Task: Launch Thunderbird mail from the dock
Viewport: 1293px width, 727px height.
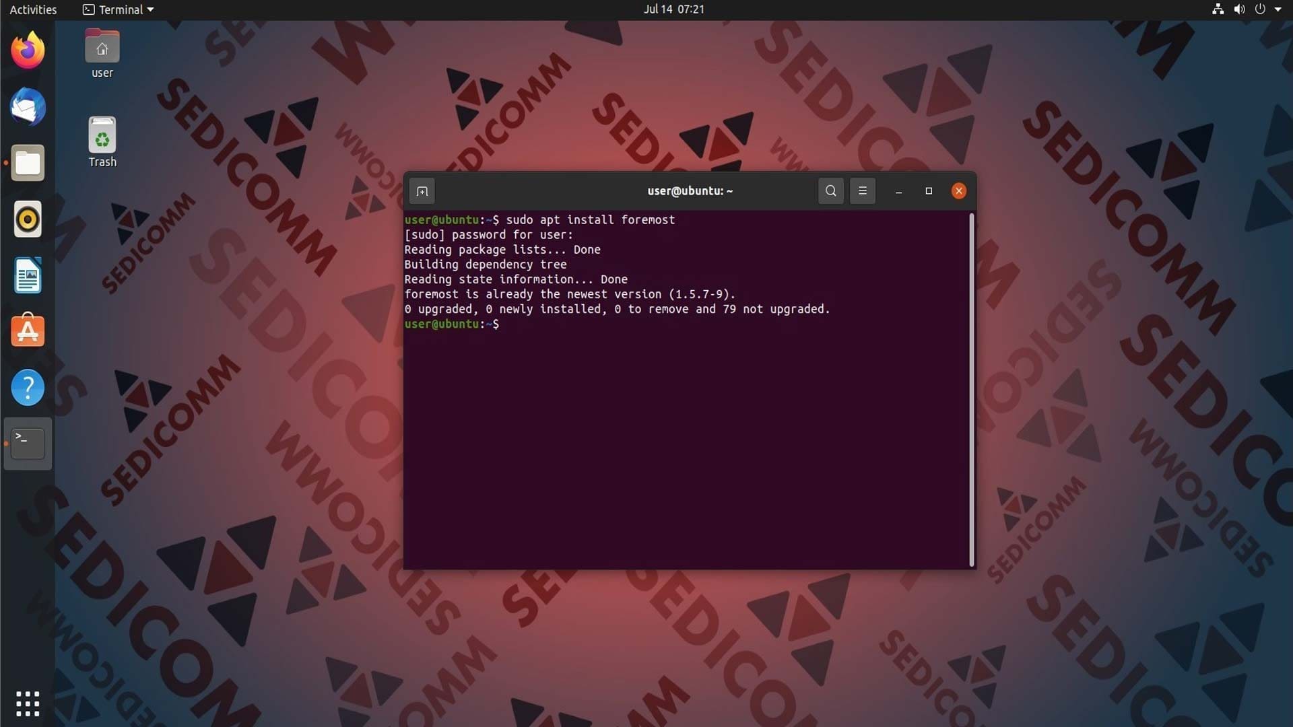Action: [x=28, y=107]
